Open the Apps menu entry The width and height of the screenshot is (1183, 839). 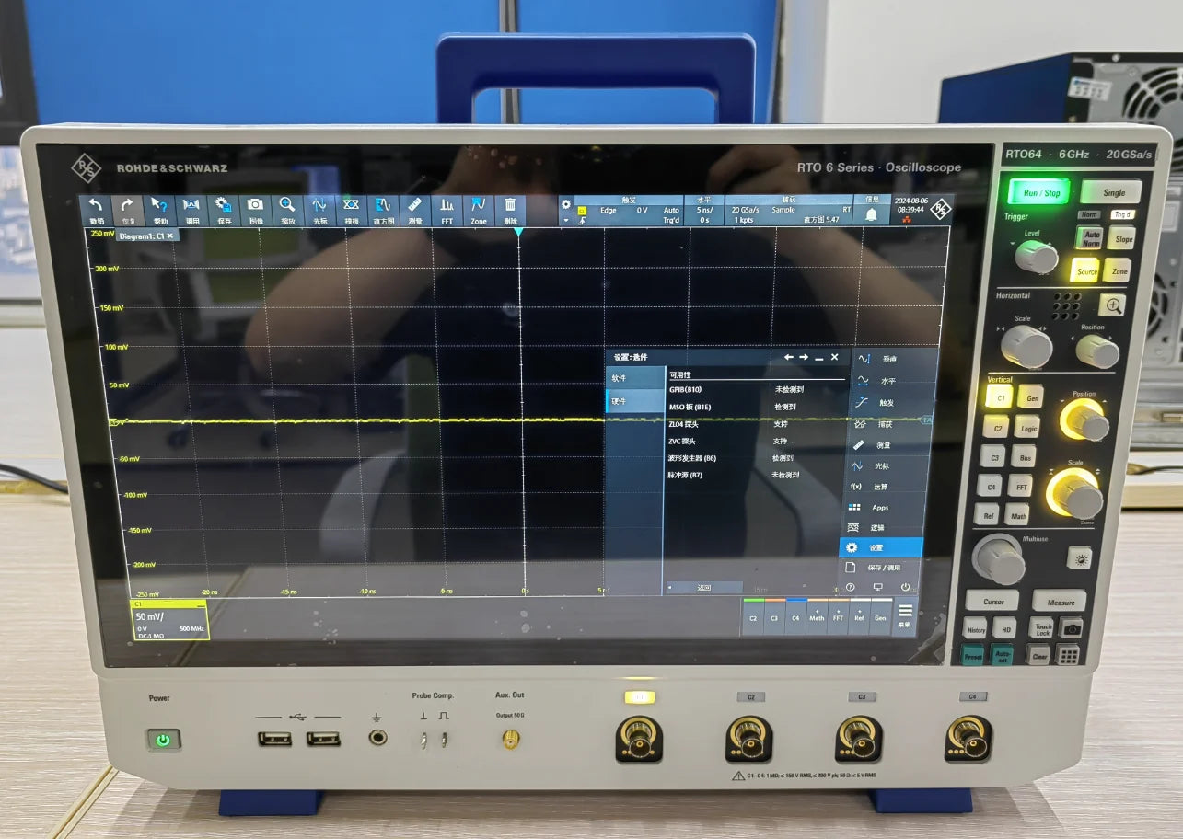point(884,507)
